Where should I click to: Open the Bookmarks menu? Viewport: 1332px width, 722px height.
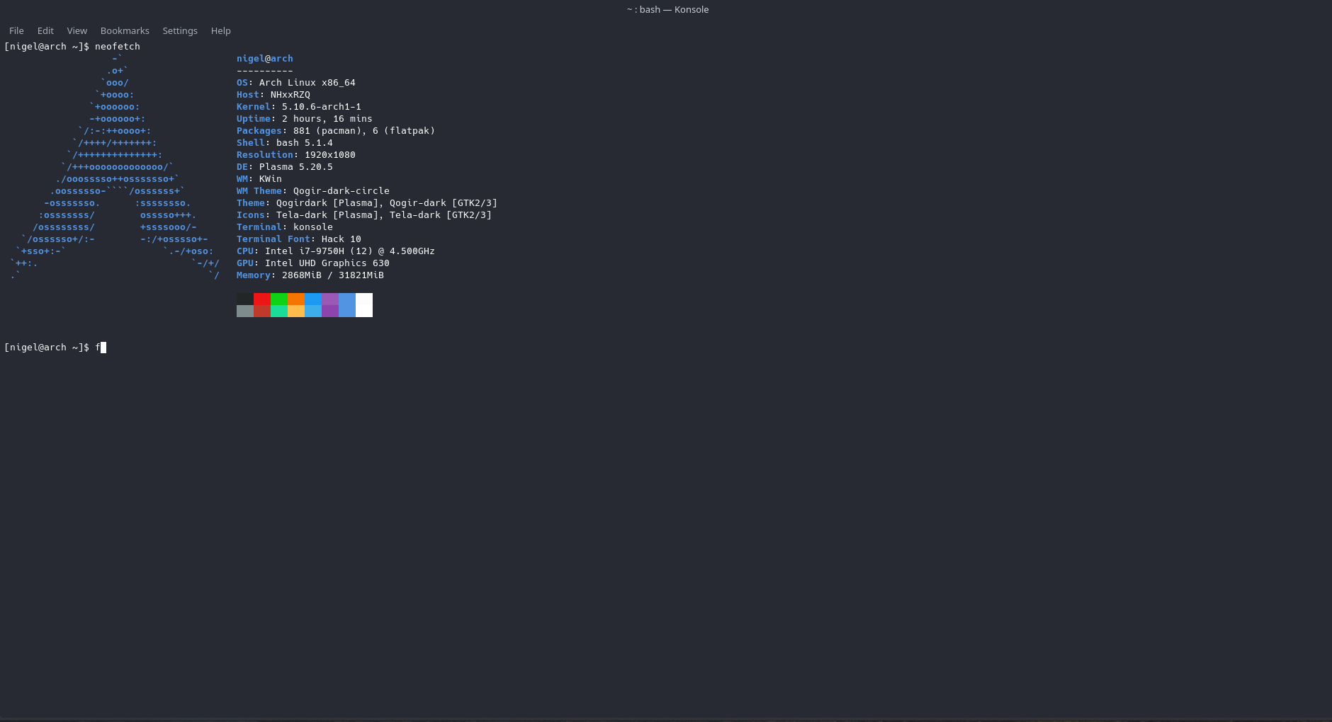125,30
